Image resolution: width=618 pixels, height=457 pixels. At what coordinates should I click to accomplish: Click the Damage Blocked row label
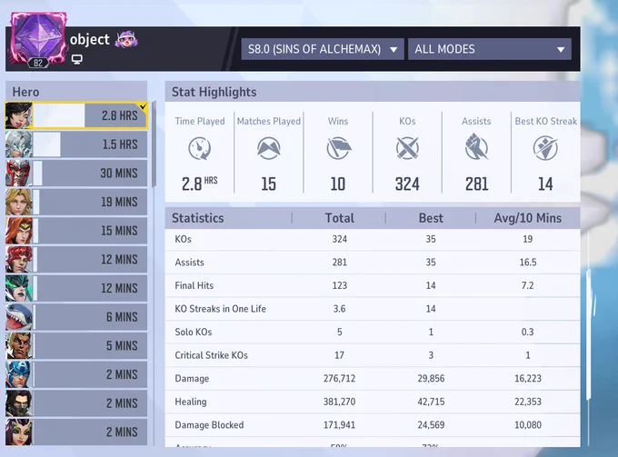[209, 425]
